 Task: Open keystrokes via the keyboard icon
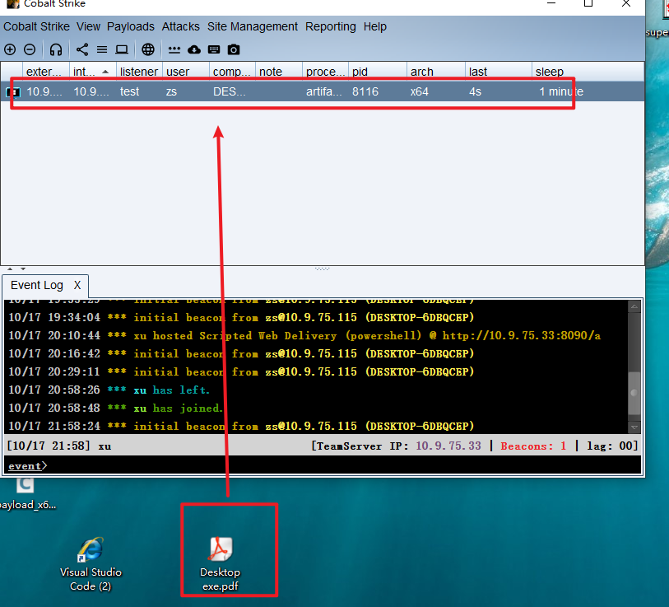(x=214, y=49)
